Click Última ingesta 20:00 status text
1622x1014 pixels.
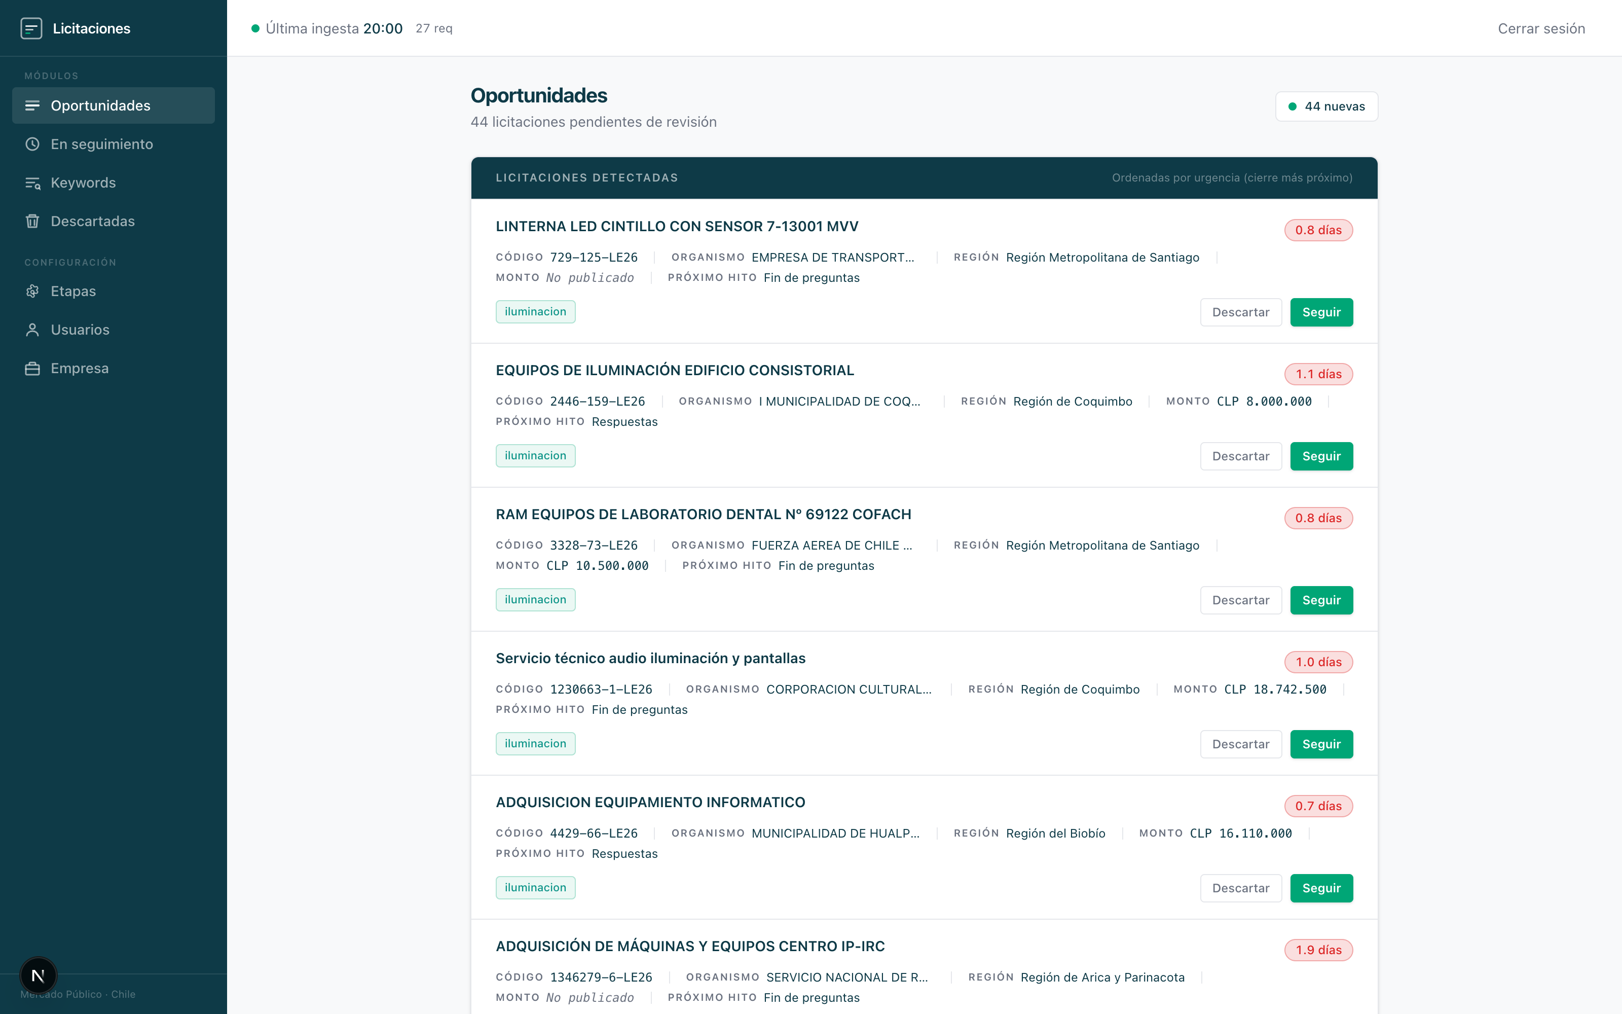click(334, 28)
